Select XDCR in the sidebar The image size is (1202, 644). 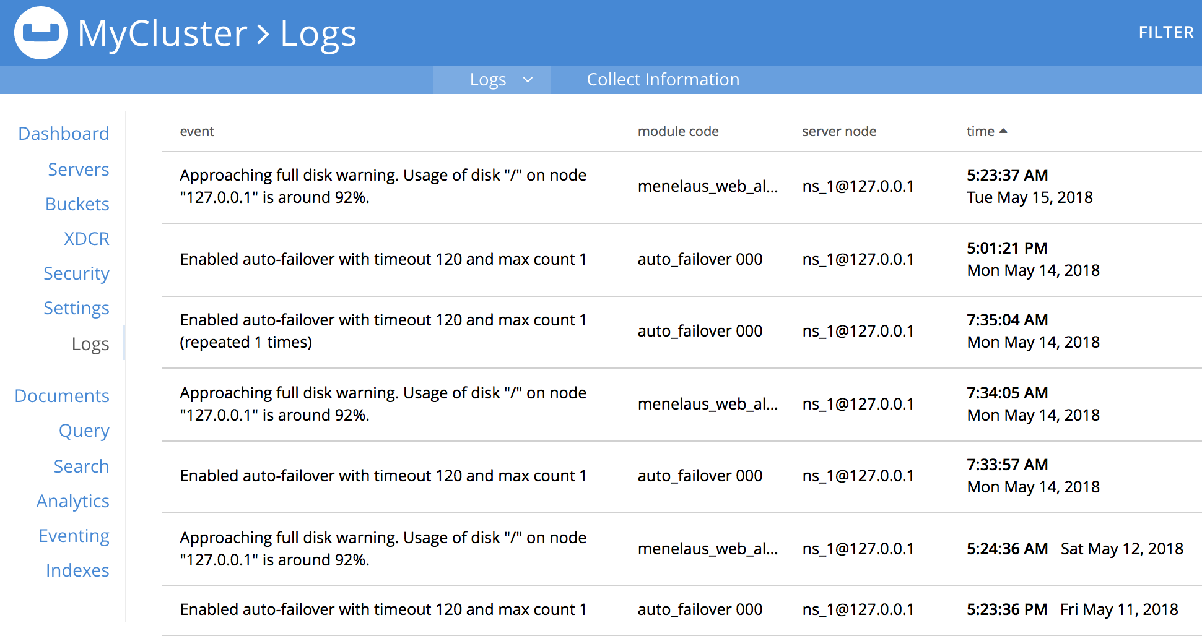pyautogui.click(x=86, y=239)
